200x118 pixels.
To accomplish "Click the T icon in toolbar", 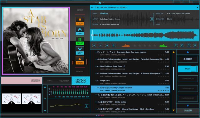I will click(176, 45).
